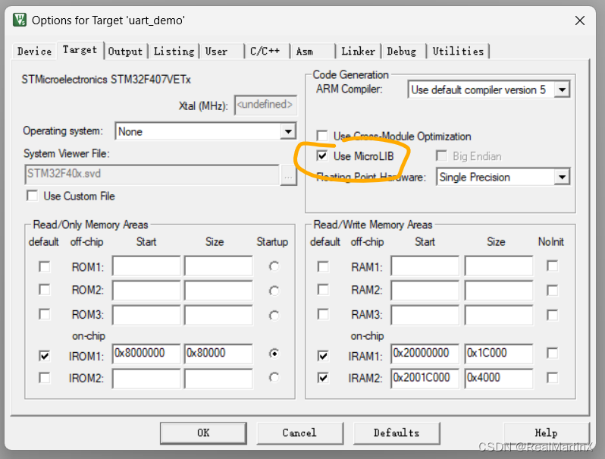Click the Xtal (MHz) input field

[265, 105]
